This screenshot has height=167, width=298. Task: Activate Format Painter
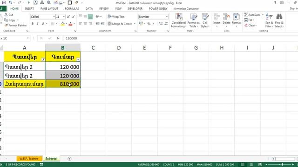tap(15, 26)
